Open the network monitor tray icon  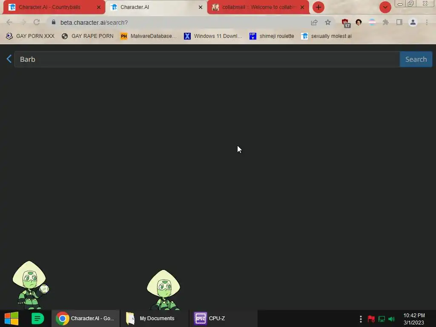pos(381,319)
